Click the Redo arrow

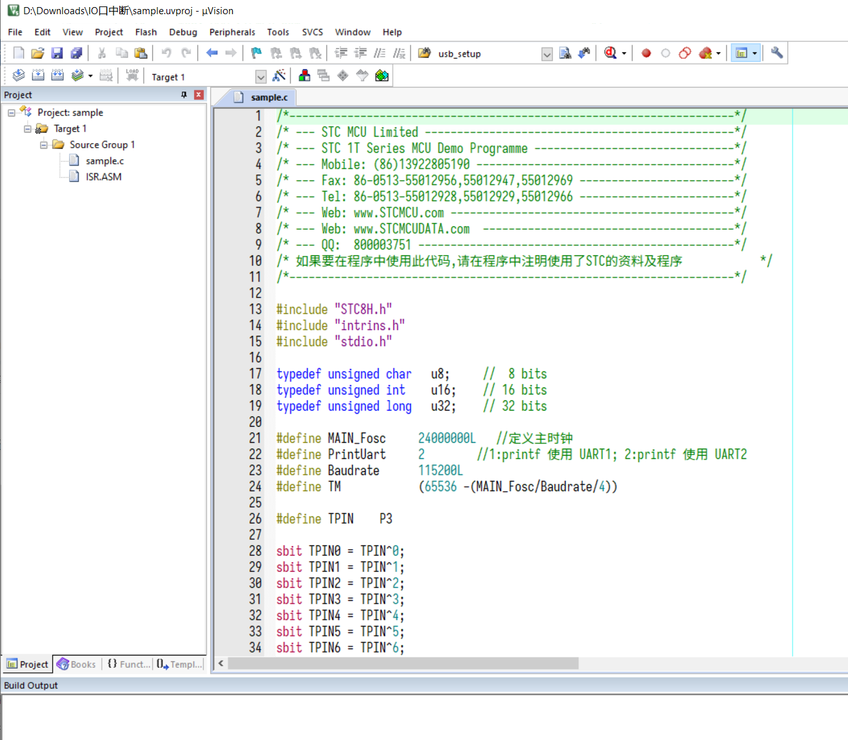coord(186,54)
